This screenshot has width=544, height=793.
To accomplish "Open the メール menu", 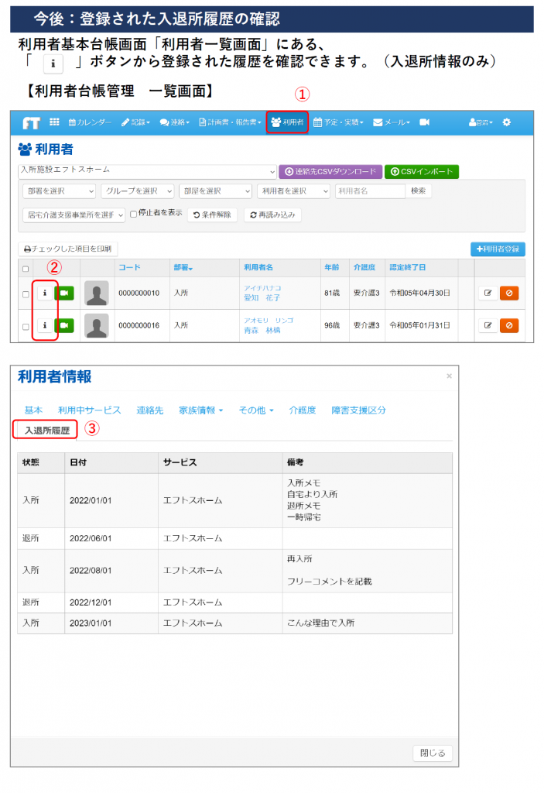I will pyautogui.click(x=392, y=122).
